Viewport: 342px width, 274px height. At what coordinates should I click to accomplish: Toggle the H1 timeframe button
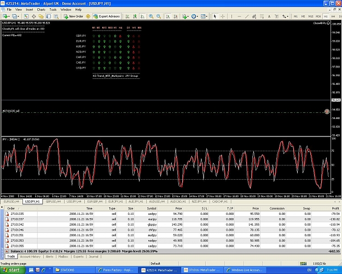(326, 16)
